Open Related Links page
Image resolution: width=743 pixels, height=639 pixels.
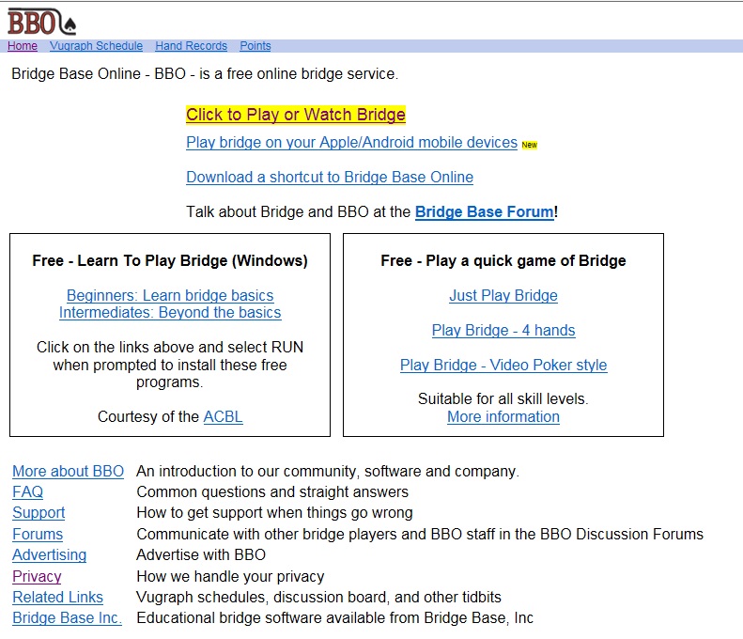coord(58,598)
